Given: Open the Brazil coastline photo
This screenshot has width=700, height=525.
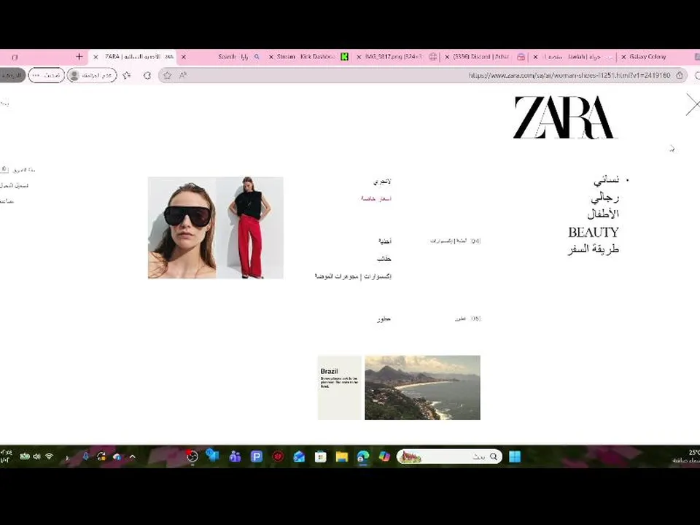Looking at the screenshot, I should 422,387.
